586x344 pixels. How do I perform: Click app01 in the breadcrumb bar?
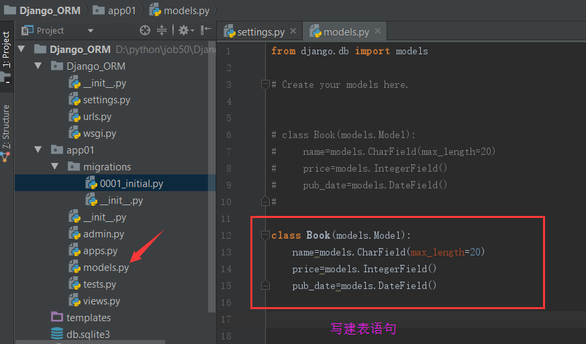coord(114,11)
